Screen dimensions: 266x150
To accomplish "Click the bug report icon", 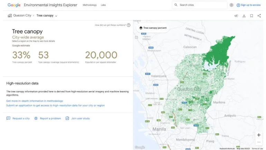I will coord(36,118).
